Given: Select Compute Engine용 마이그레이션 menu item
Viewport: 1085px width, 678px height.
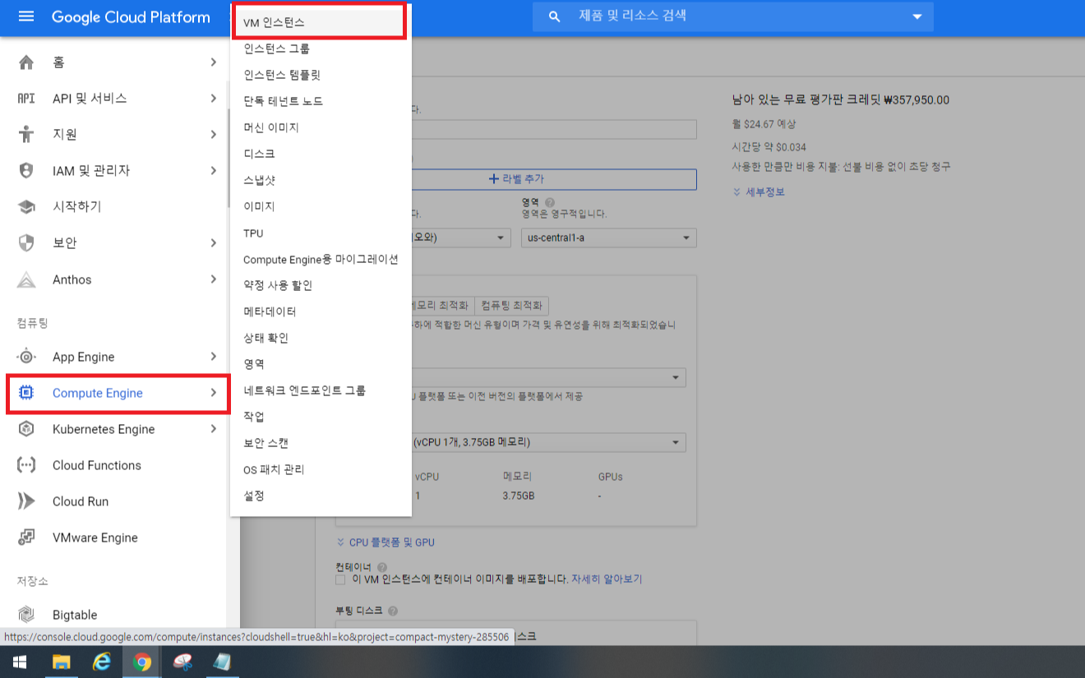Looking at the screenshot, I should point(321,259).
